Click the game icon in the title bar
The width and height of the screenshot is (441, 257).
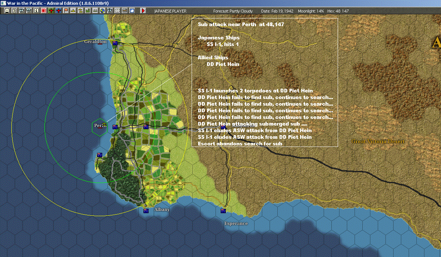click(3, 3)
